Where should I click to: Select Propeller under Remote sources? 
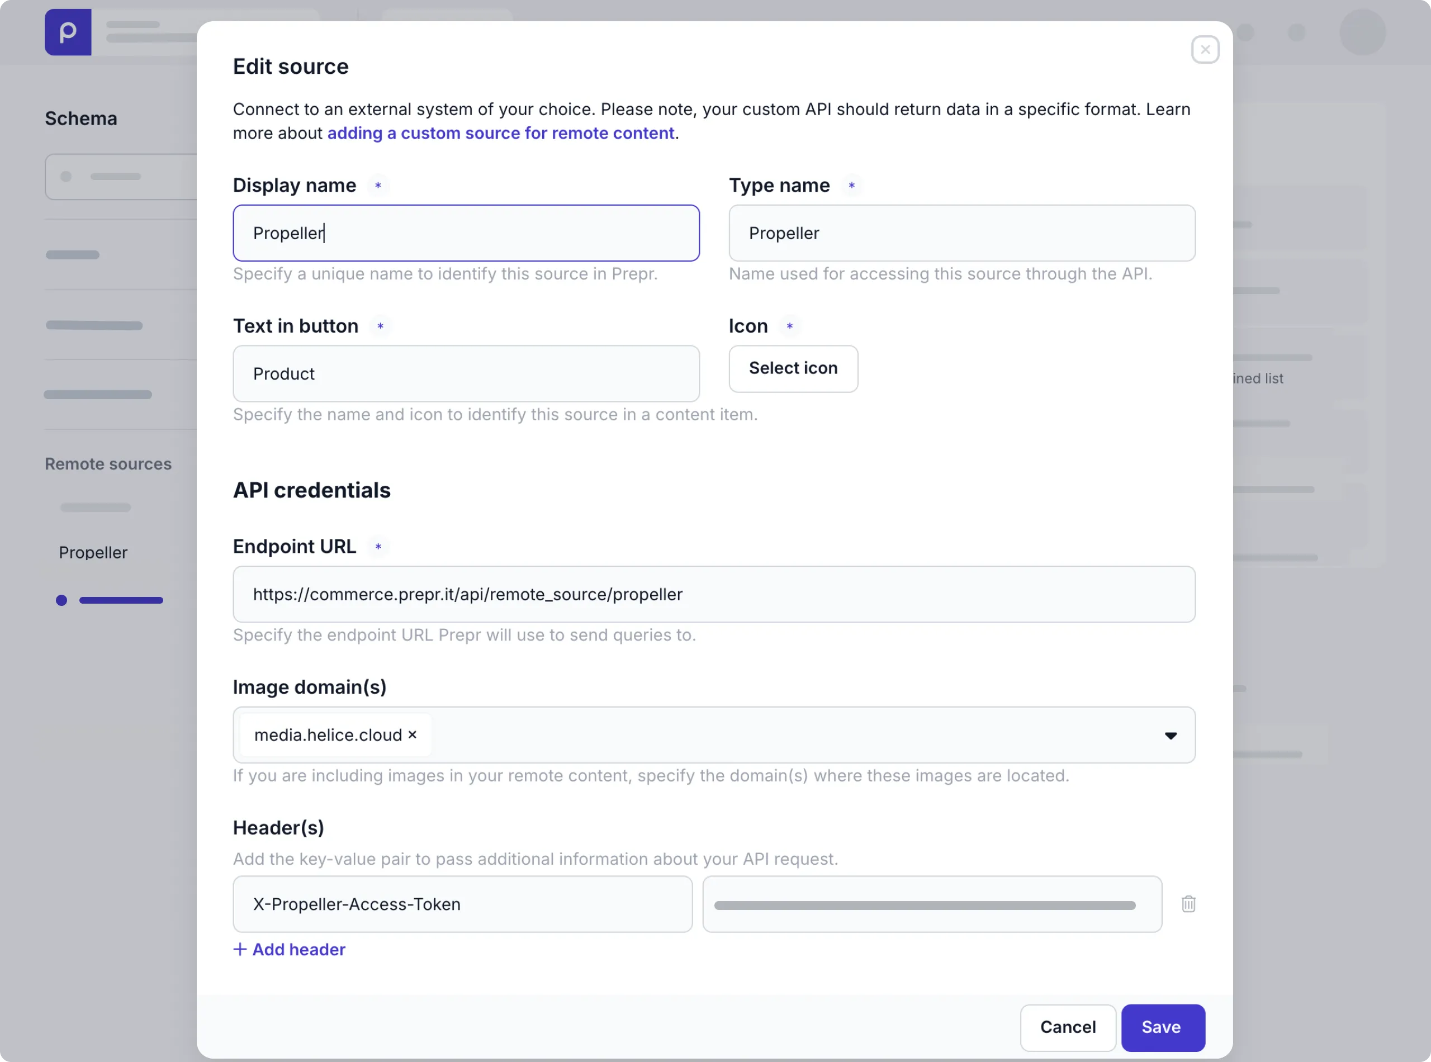93,552
